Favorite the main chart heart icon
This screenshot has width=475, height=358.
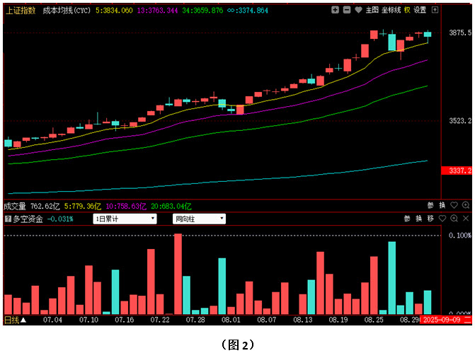coord(358,10)
